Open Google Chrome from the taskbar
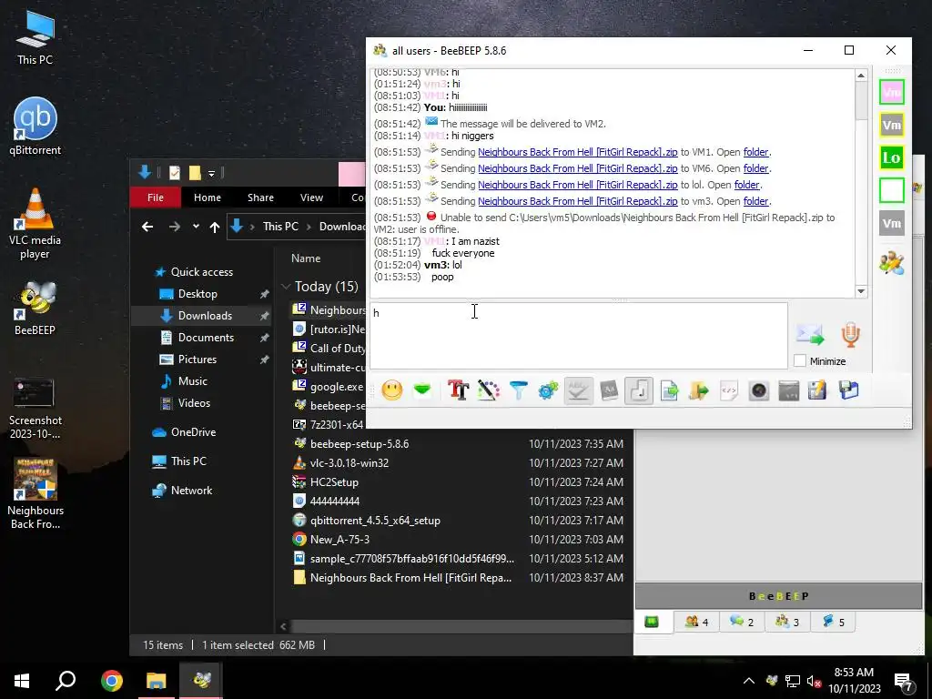Viewport: 932px width, 699px height. point(111,681)
